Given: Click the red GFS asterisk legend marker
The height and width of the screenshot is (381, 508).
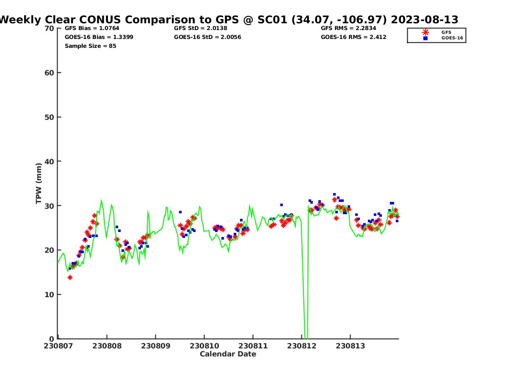Looking at the screenshot, I should [x=425, y=32].
